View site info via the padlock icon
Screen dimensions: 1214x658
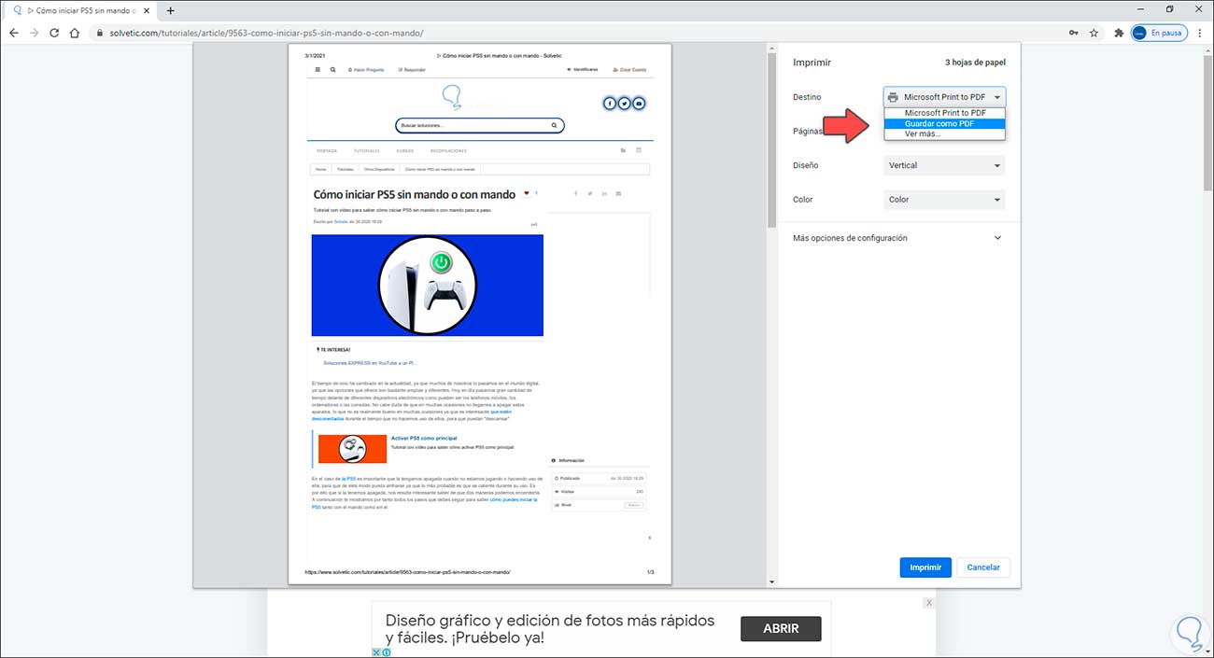[x=101, y=33]
